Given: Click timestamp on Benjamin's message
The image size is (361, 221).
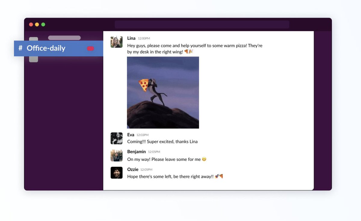Looking at the screenshot, I should click(x=154, y=152).
